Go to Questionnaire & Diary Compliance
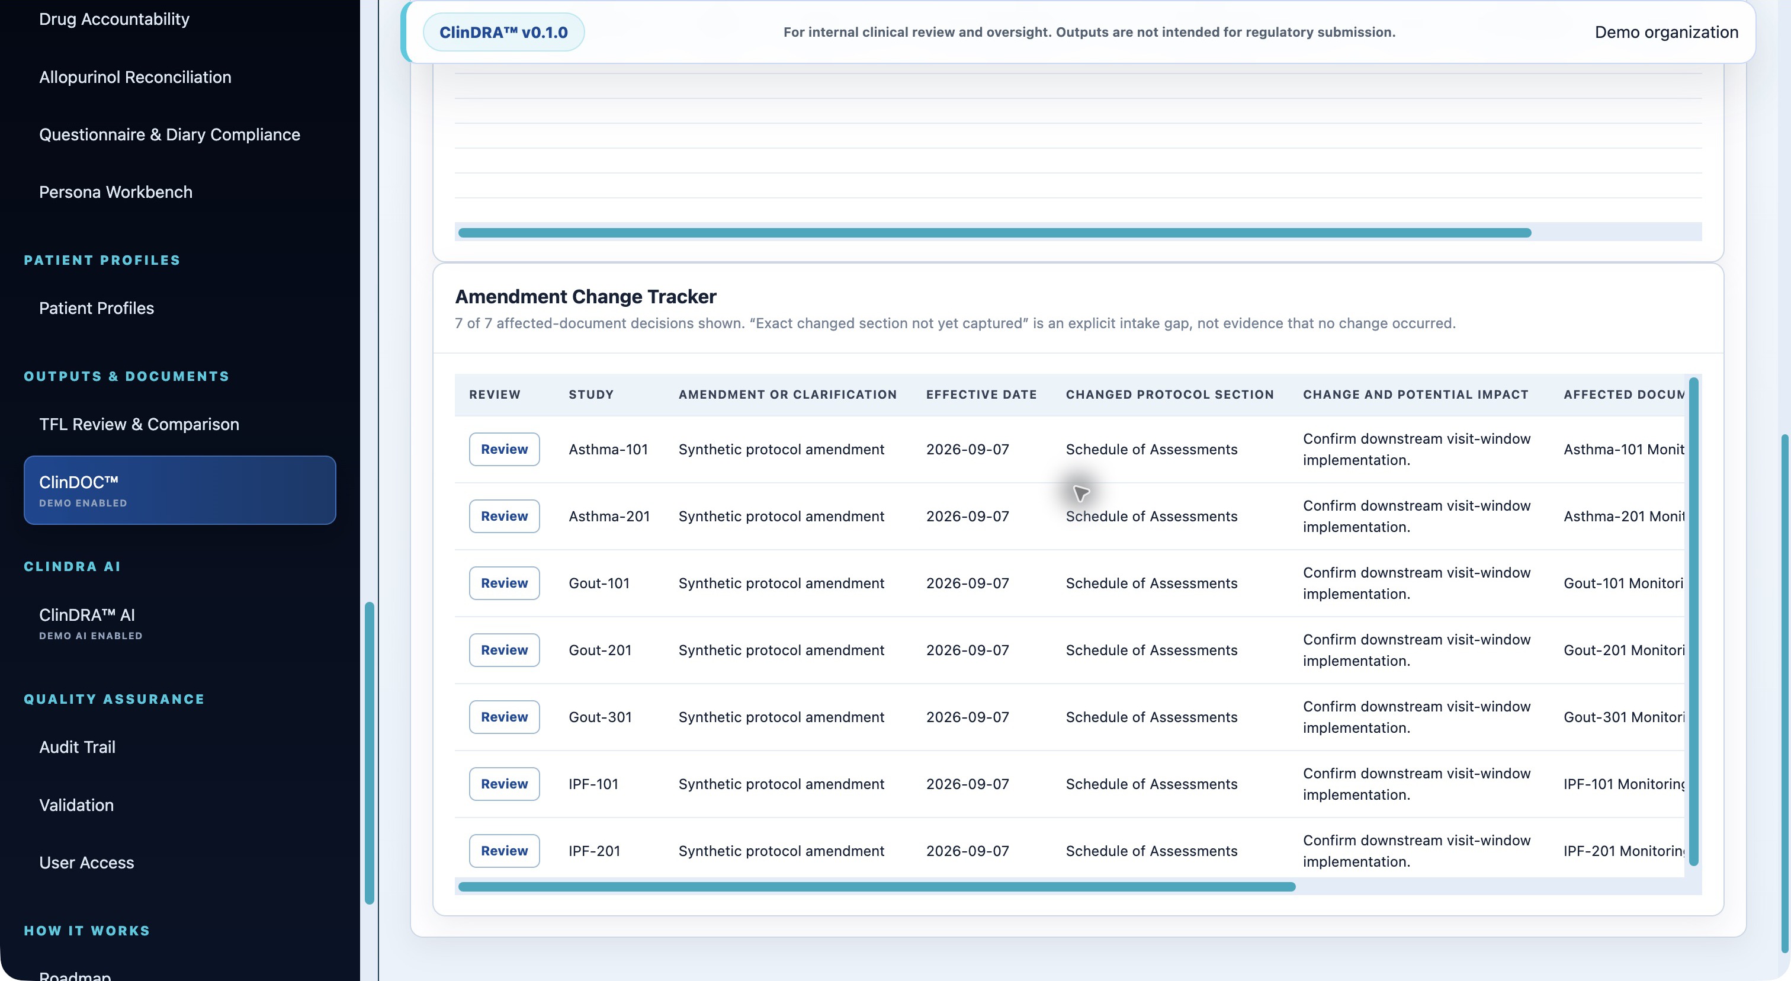 (x=169, y=135)
